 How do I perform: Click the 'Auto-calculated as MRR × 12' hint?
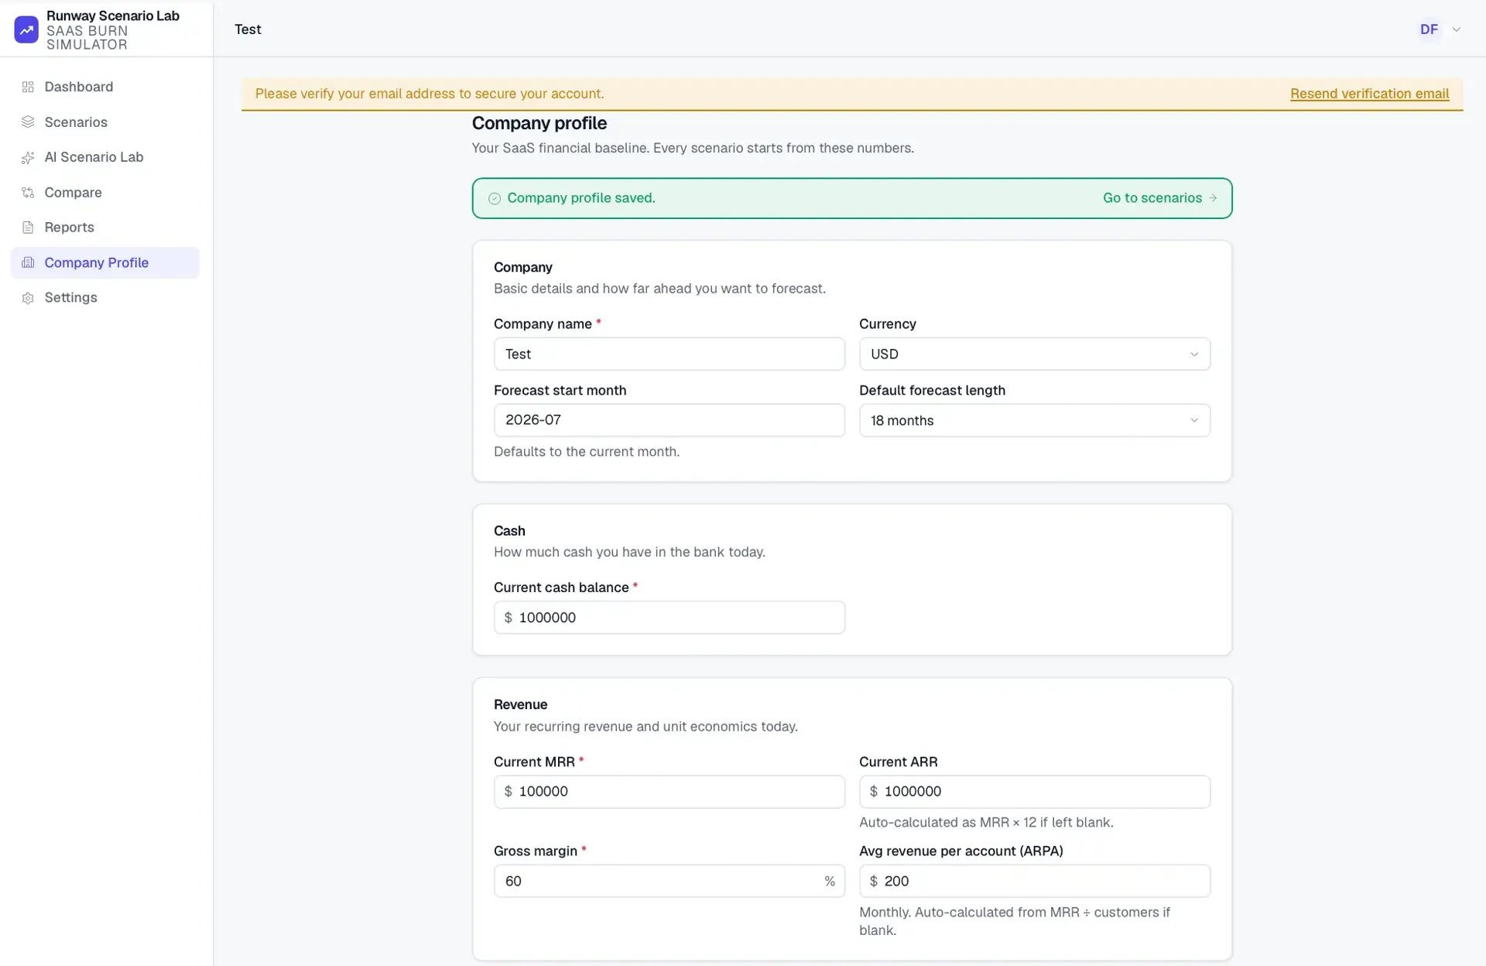click(986, 823)
